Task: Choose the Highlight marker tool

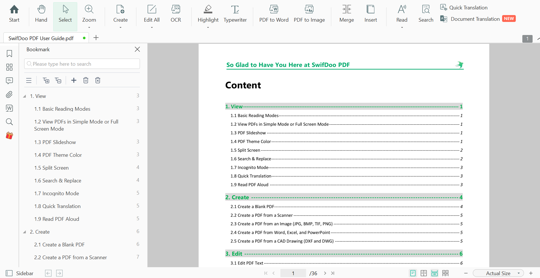Action: tap(208, 14)
